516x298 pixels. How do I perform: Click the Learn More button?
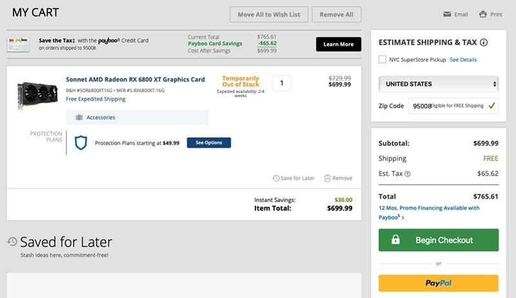pyautogui.click(x=338, y=44)
